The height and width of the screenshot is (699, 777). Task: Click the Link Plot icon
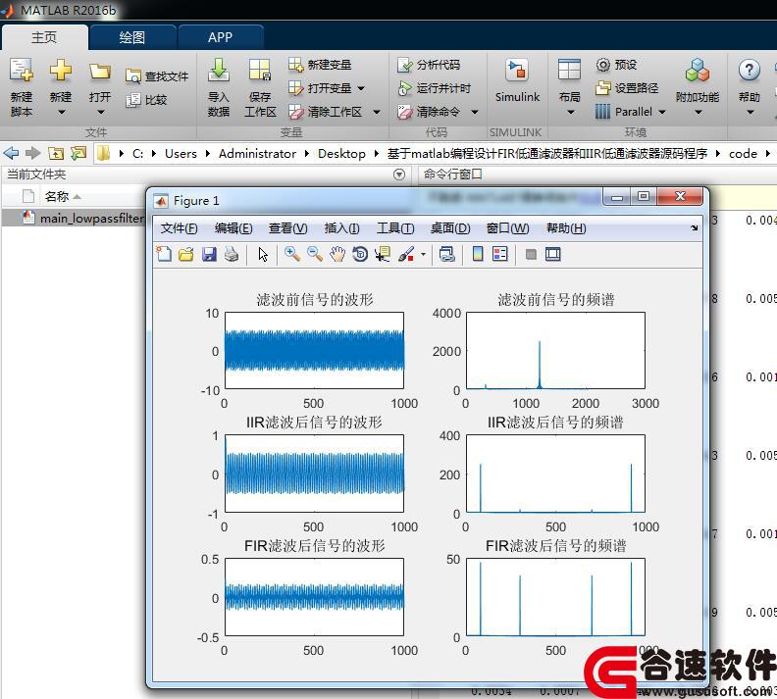coord(446,255)
